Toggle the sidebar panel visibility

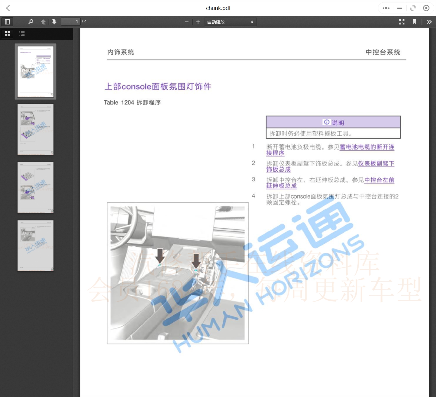pos(7,22)
